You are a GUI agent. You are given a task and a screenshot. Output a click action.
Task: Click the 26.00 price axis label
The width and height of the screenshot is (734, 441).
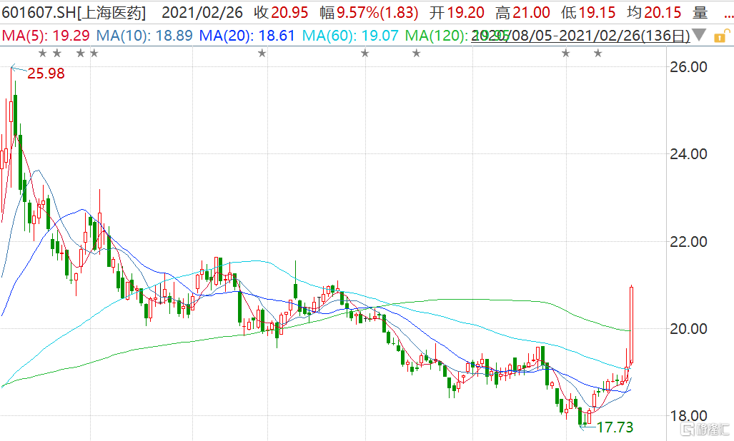[688, 67]
